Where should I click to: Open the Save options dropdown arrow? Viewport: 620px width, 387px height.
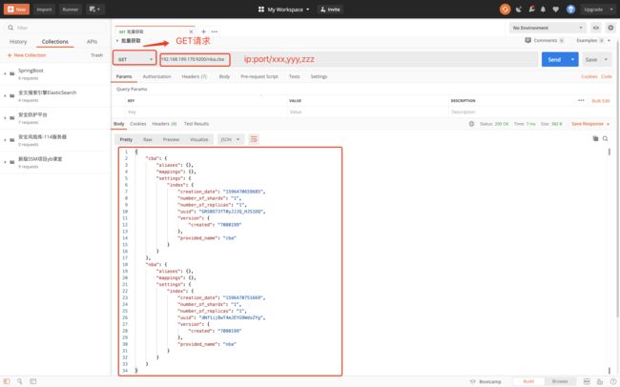click(x=606, y=59)
